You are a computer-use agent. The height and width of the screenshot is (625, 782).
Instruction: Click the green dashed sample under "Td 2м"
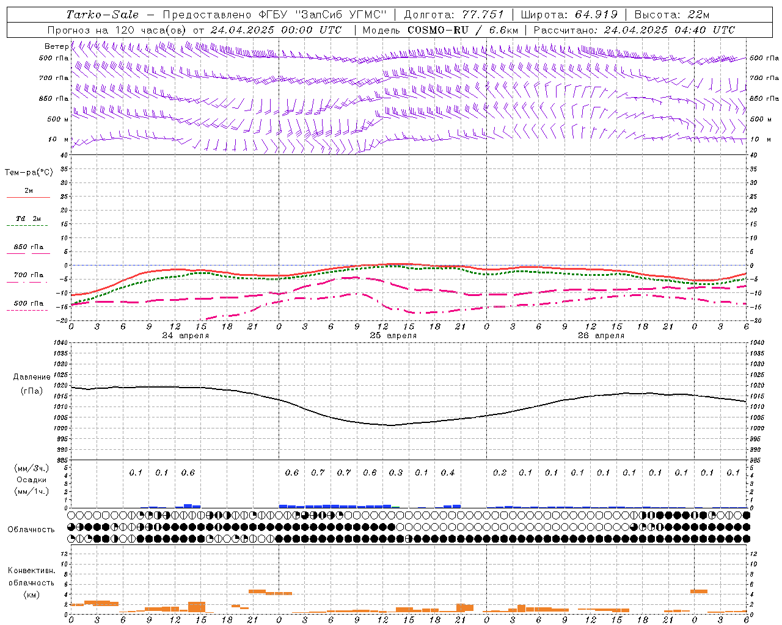point(27,226)
